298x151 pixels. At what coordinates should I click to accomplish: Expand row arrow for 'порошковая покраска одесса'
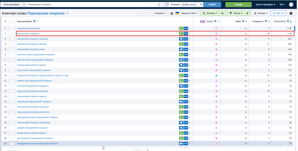(190, 96)
